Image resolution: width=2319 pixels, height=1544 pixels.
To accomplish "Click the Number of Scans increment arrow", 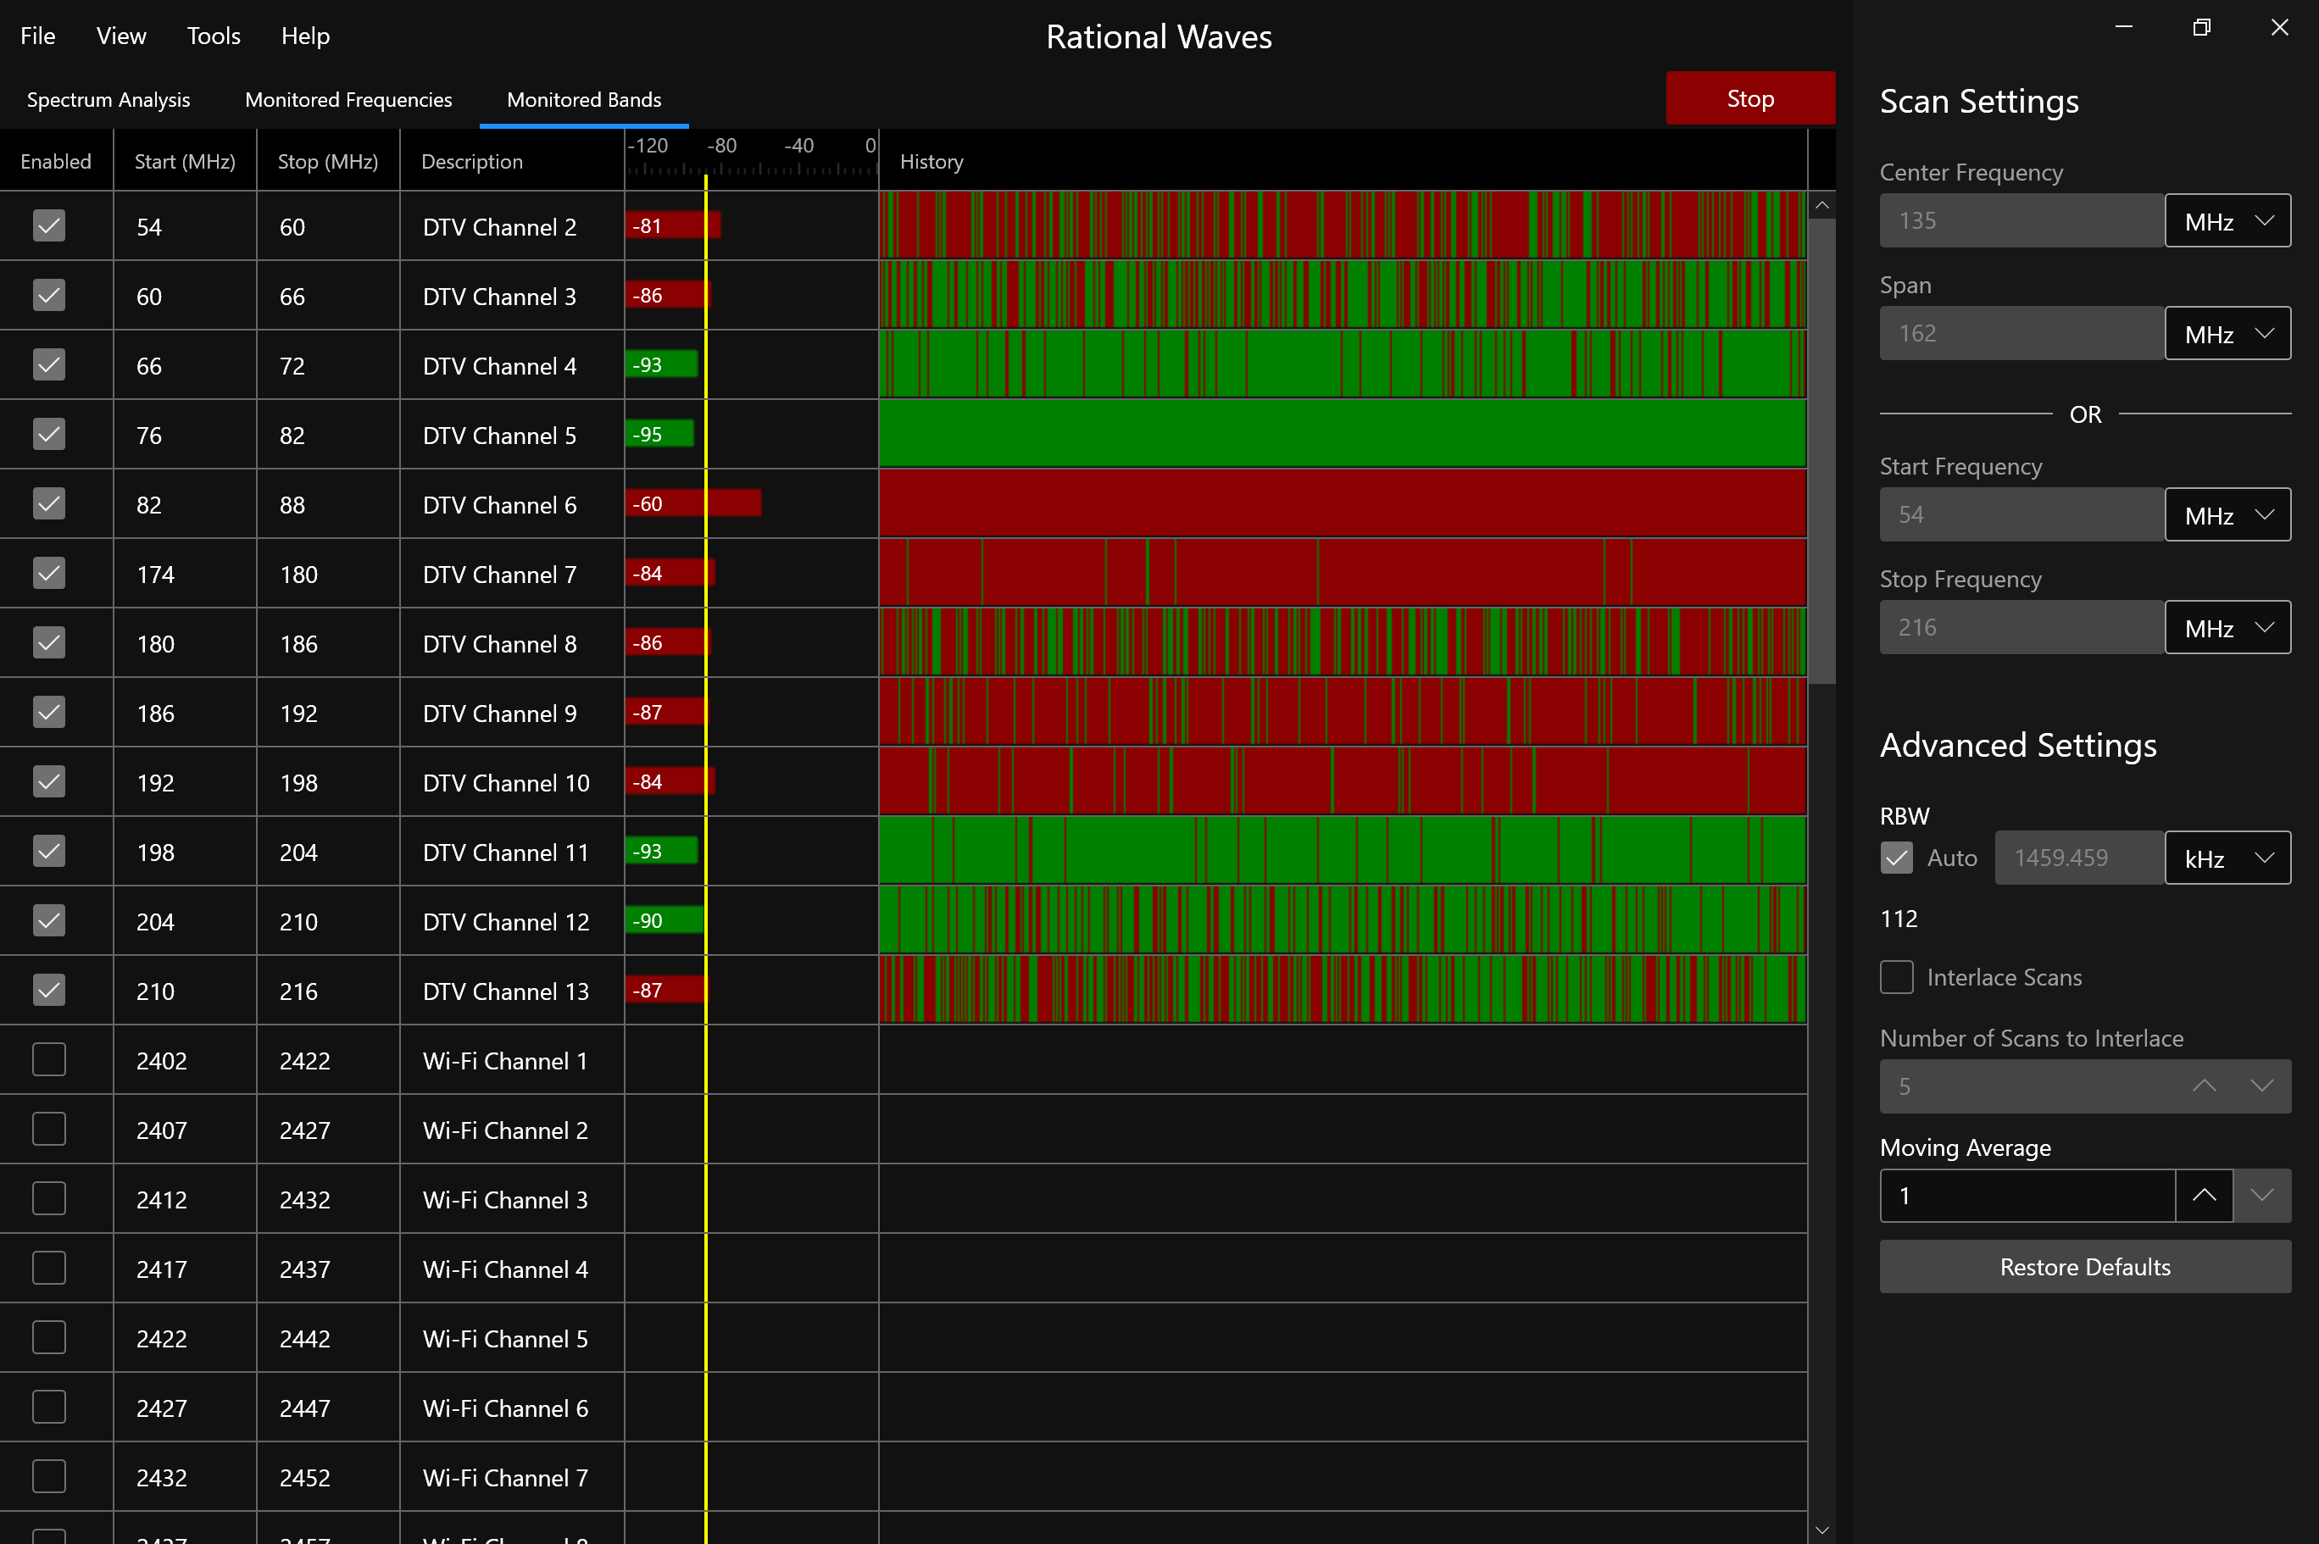I will [2204, 1086].
